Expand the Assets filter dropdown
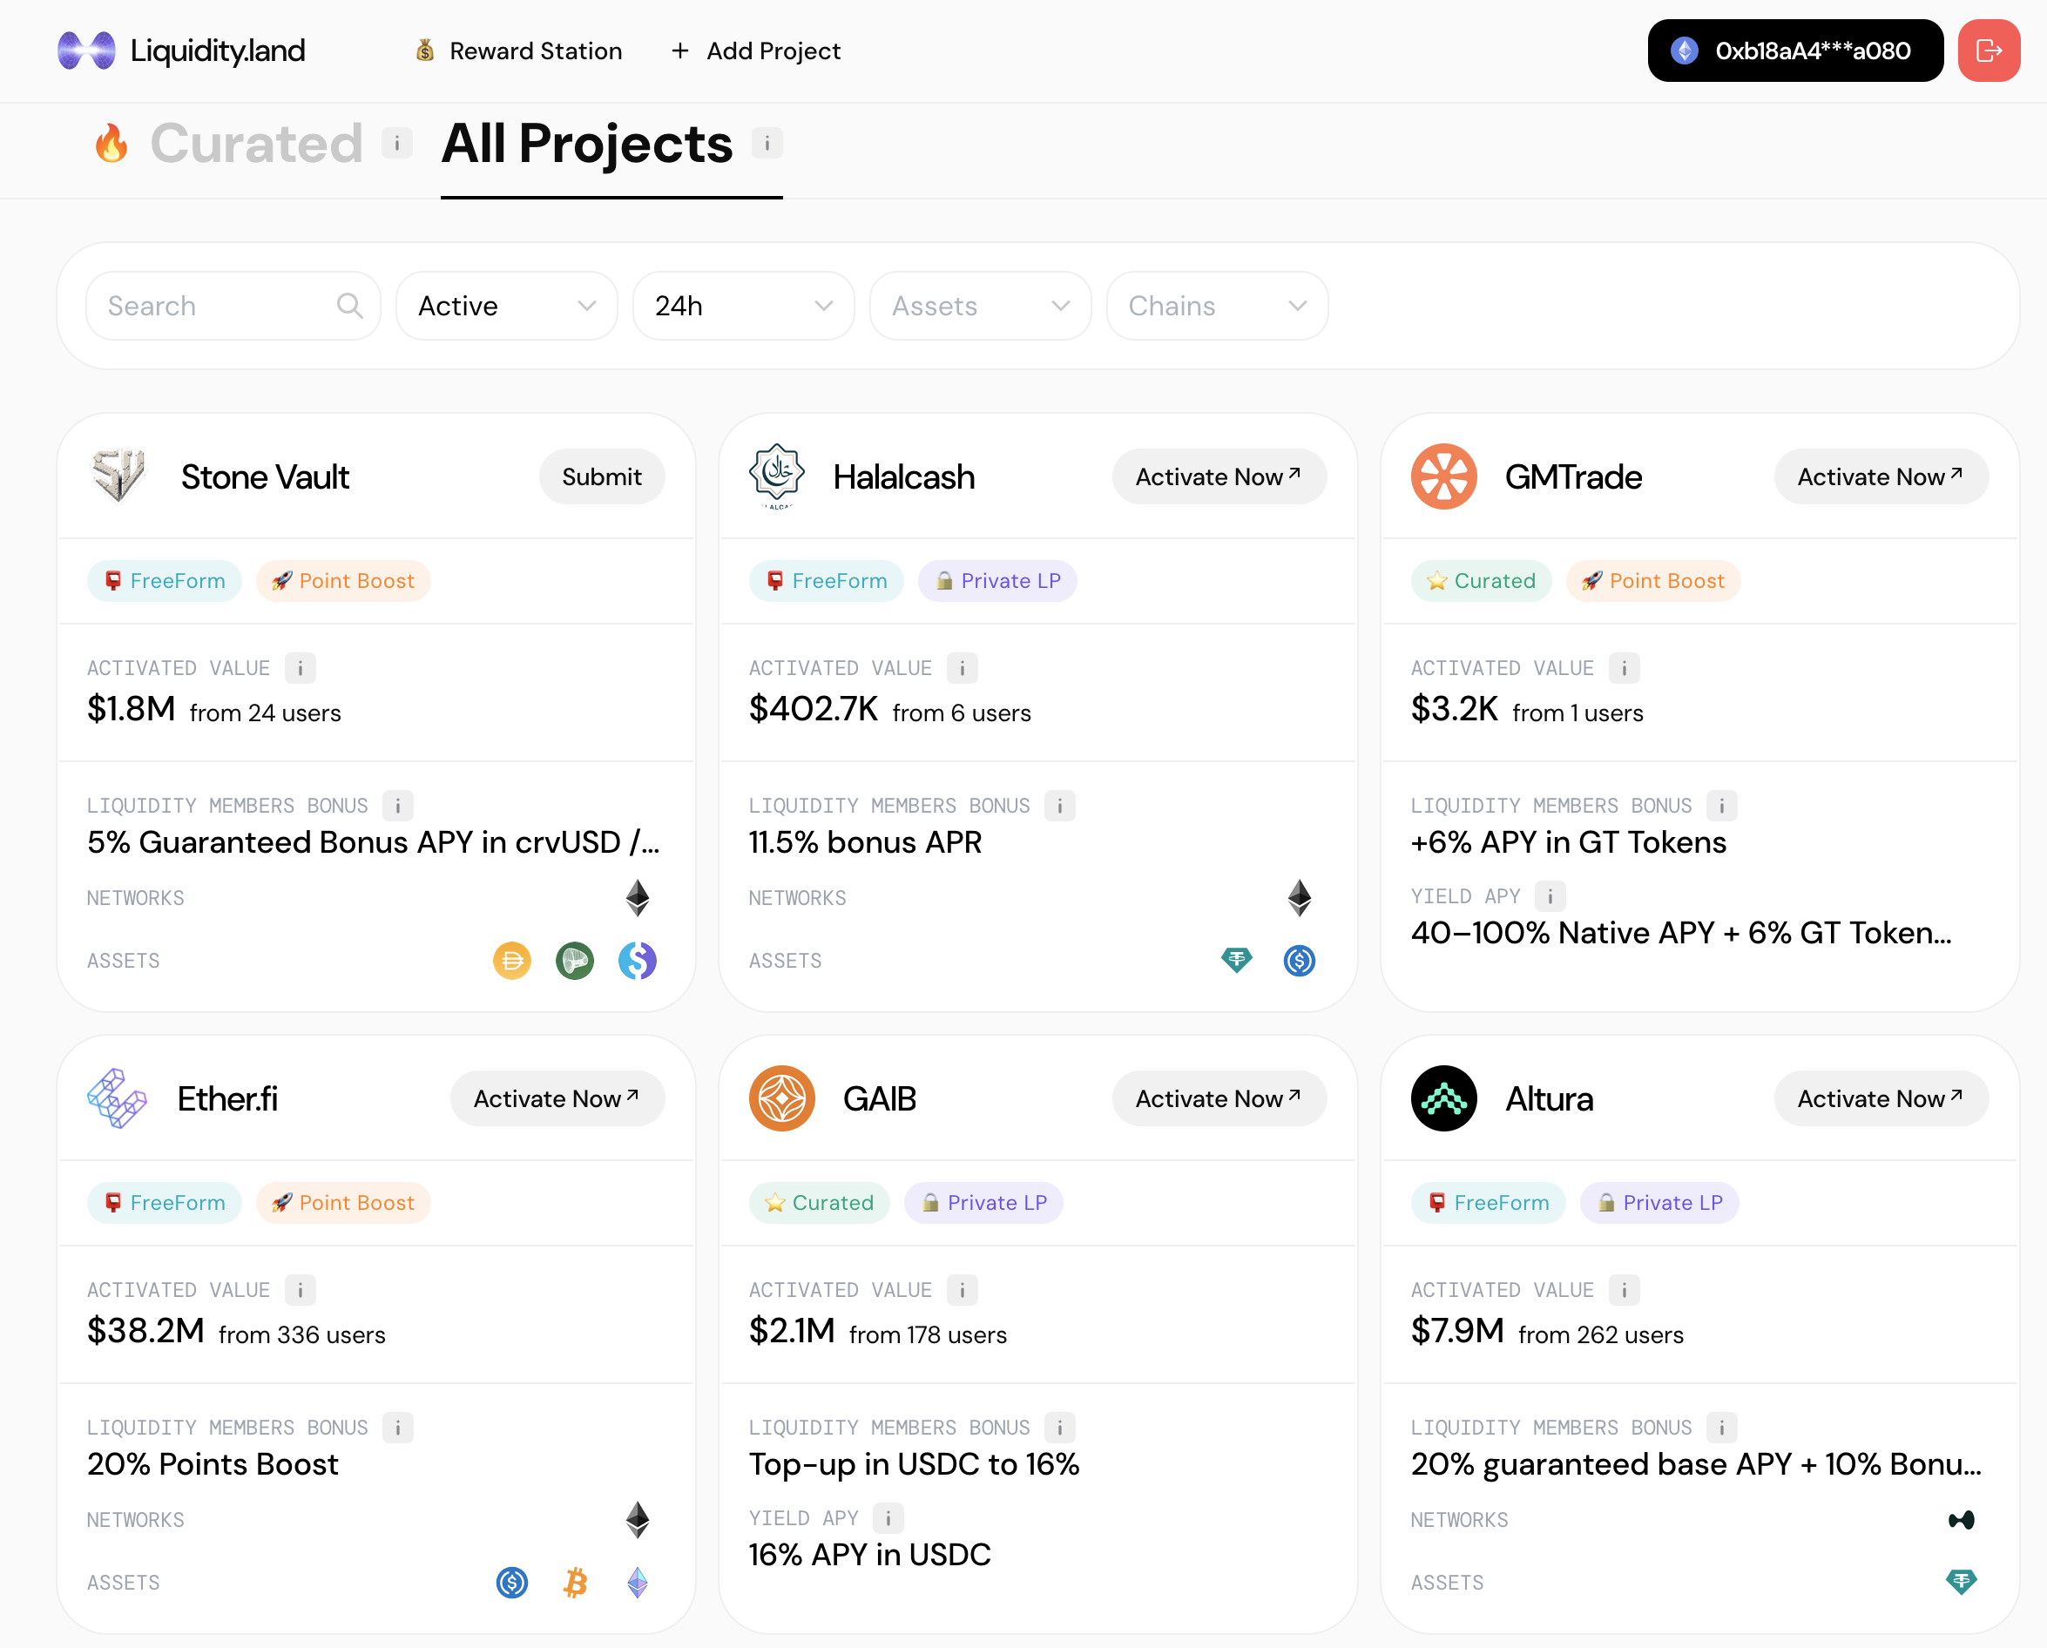The height and width of the screenshot is (1648, 2047). (980, 306)
